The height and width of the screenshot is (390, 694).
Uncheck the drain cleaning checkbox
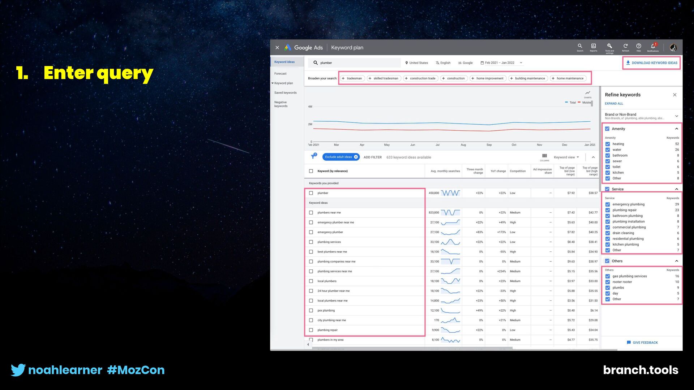[x=608, y=233]
